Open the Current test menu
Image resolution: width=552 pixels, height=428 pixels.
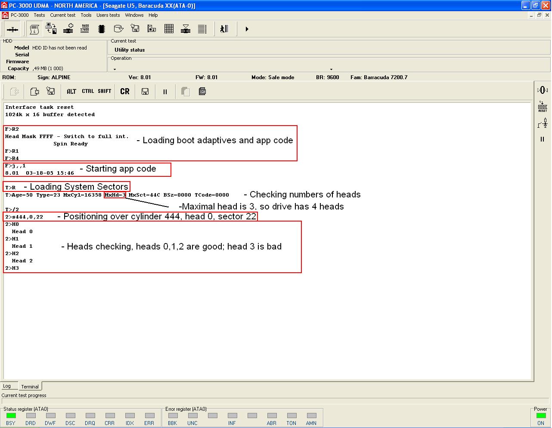coord(63,15)
